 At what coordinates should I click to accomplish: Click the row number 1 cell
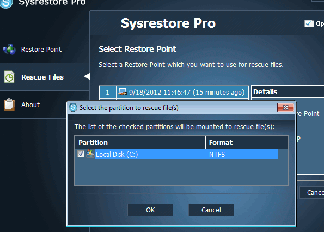[x=107, y=92]
